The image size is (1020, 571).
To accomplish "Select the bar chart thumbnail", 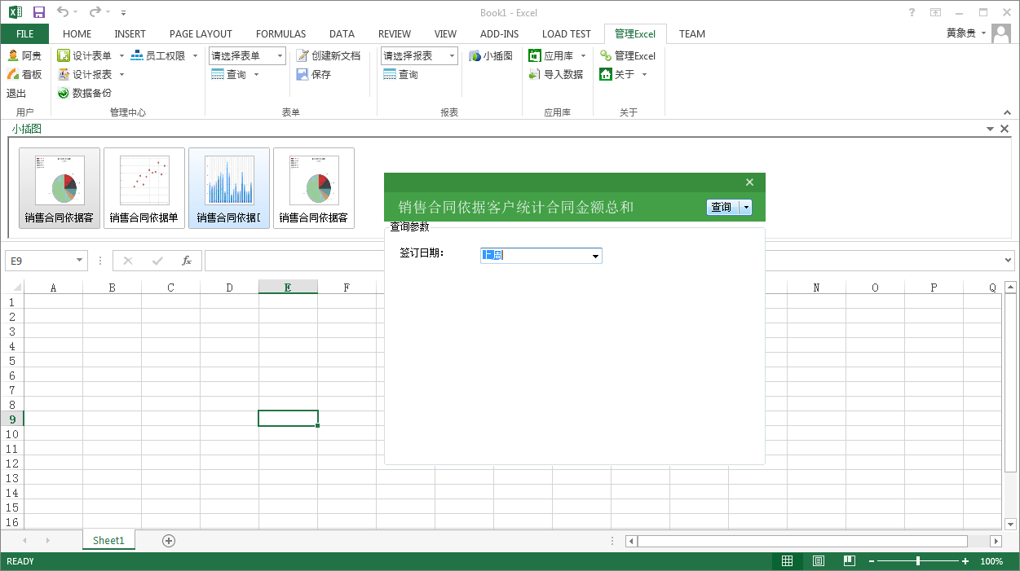I will 229,188.
